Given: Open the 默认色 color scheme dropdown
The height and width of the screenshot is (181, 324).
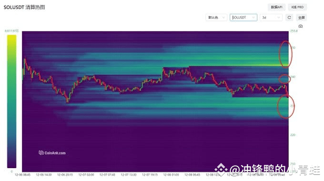Looking at the screenshot, I should 216,18.
